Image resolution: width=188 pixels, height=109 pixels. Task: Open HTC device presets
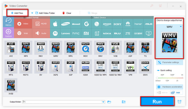[76, 33]
